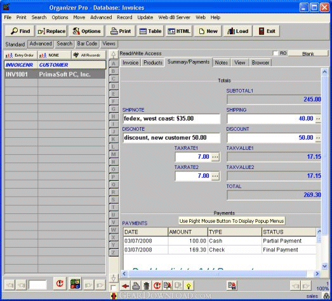Click the up arrow above the alphabet index
This screenshot has height=301, width=332.
114,55
